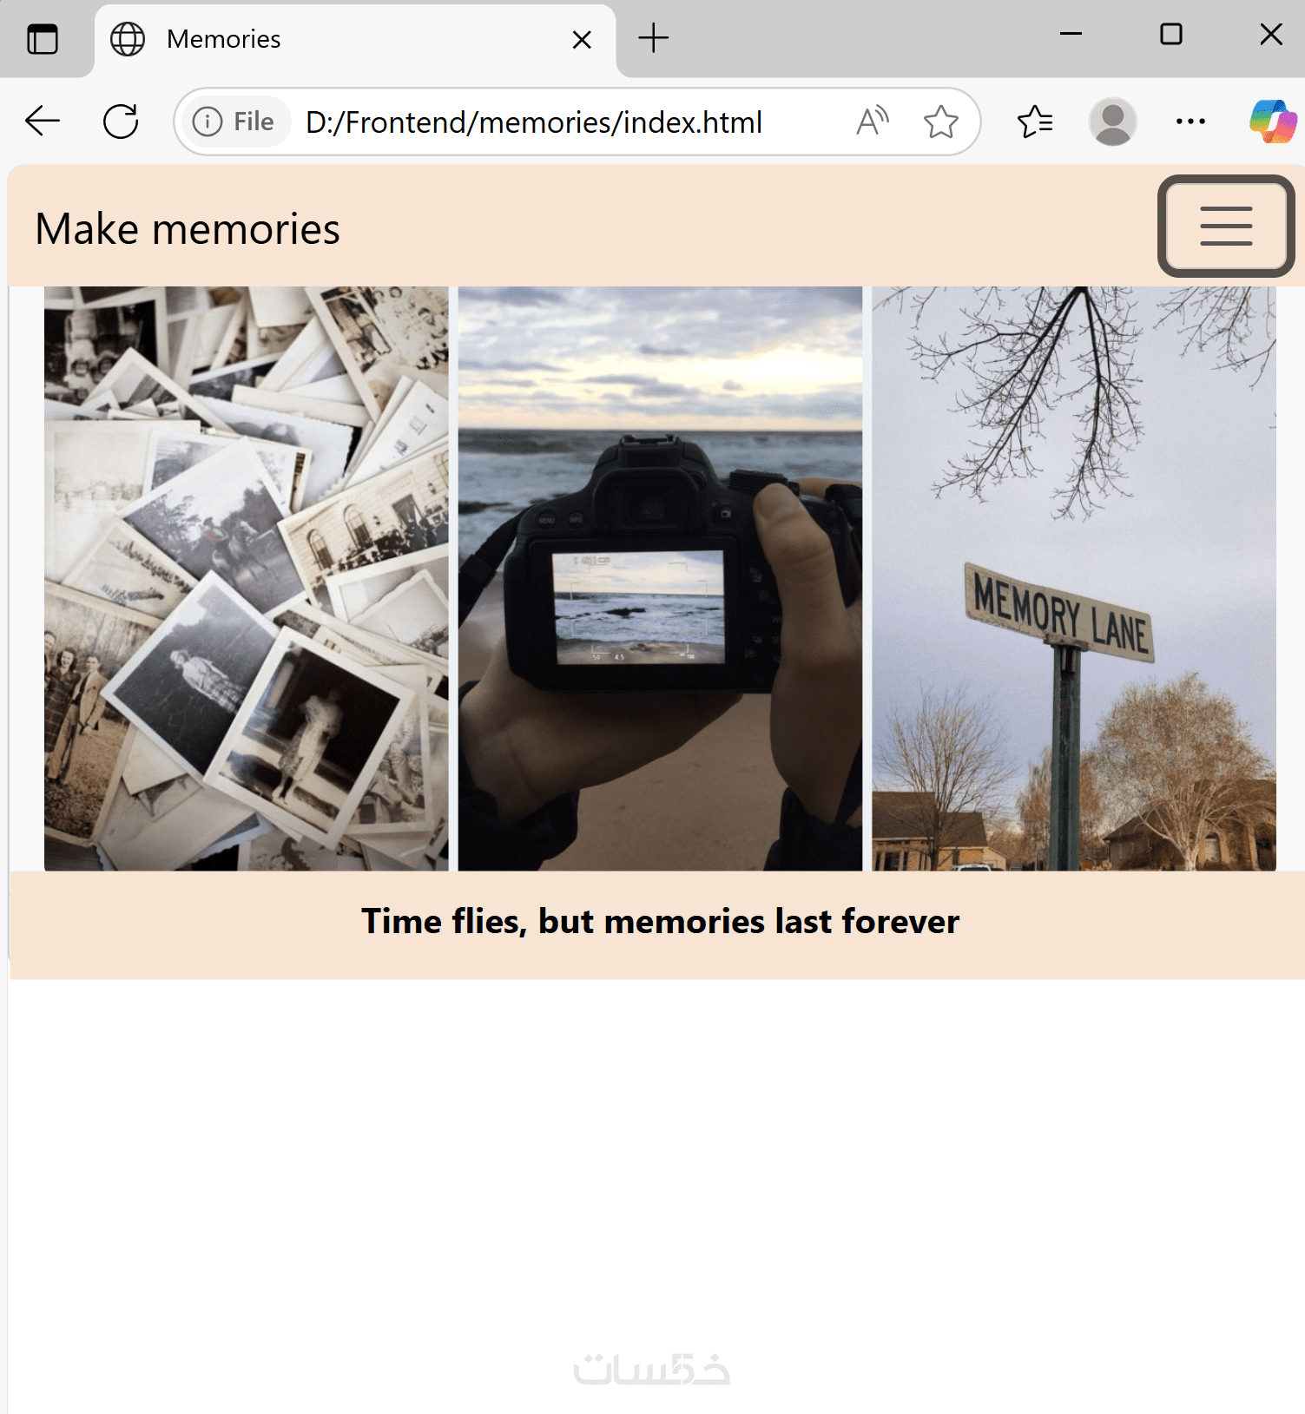
Task: Go back to the previous page
Action: tap(42, 122)
